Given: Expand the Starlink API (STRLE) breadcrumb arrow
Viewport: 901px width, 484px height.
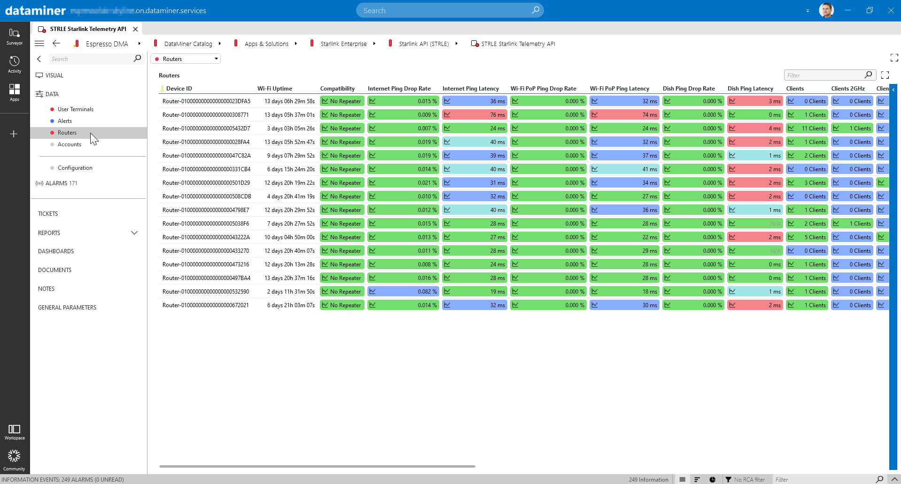Looking at the screenshot, I should pyautogui.click(x=457, y=44).
